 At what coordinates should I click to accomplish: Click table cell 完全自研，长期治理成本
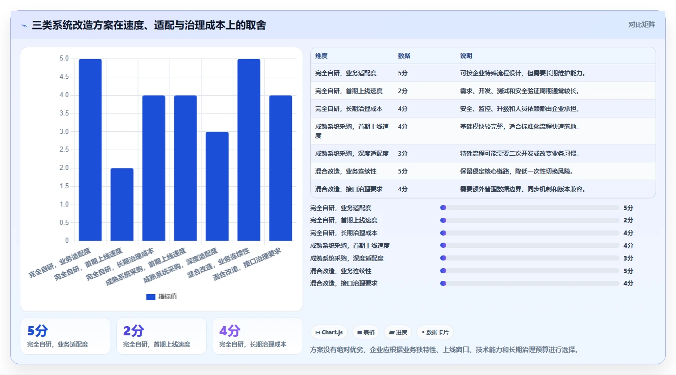pyautogui.click(x=349, y=109)
